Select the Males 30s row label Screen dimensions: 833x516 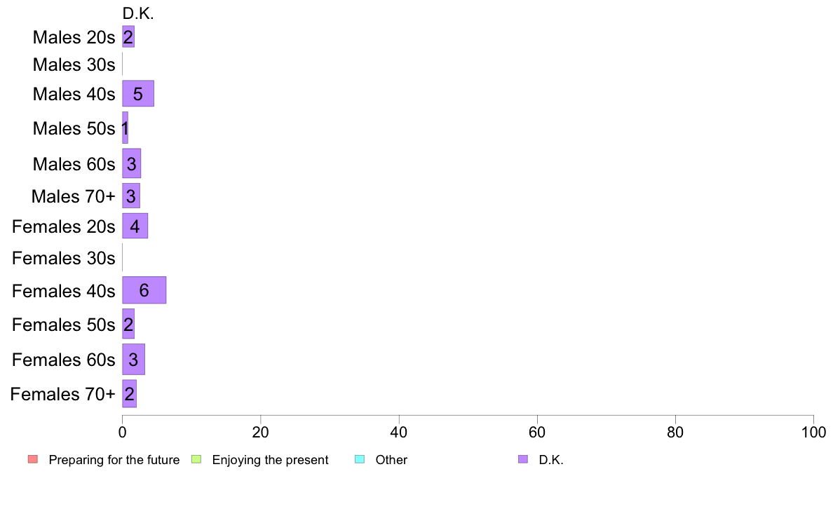click(74, 64)
